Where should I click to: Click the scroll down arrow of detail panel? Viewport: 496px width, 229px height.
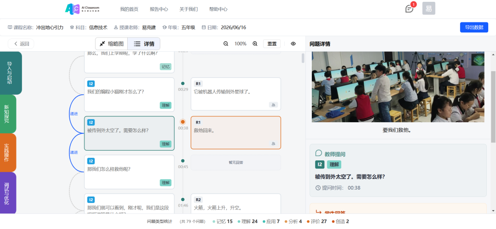493,210
